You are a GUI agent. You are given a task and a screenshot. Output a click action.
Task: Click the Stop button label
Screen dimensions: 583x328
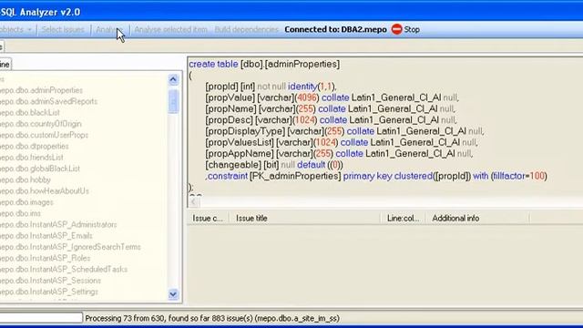412,29
